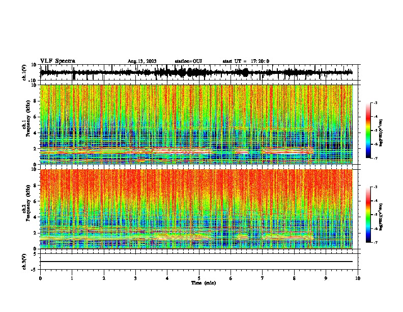Click the time axis tick label '10'
The image size is (403, 312).
click(358, 278)
